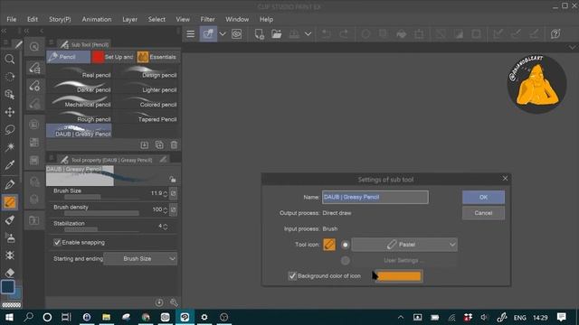
Task: Open the Animation menu
Action: tap(97, 19)
